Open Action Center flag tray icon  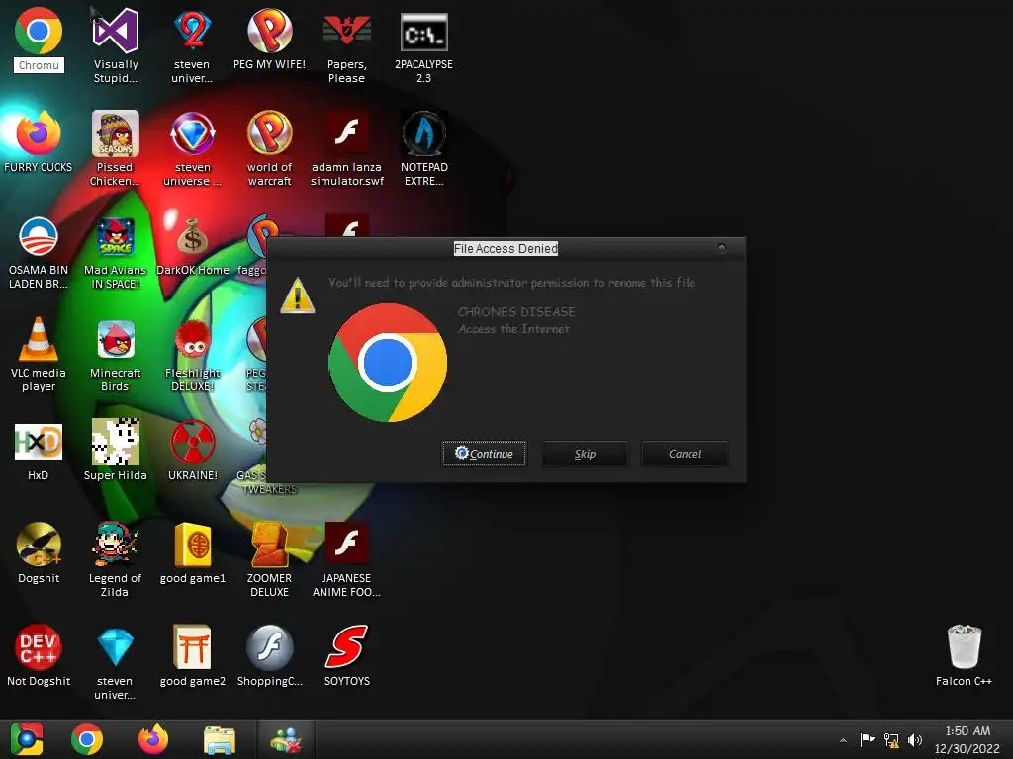867,739
